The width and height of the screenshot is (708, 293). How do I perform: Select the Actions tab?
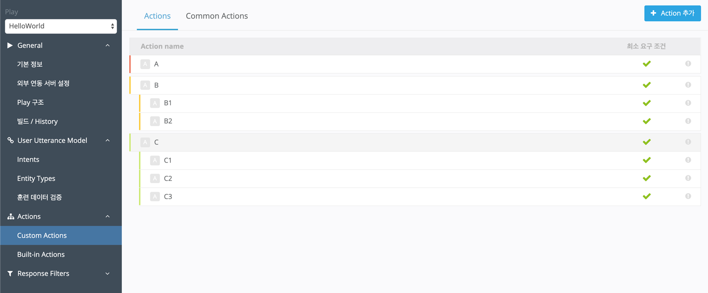[x=157, y=16]
